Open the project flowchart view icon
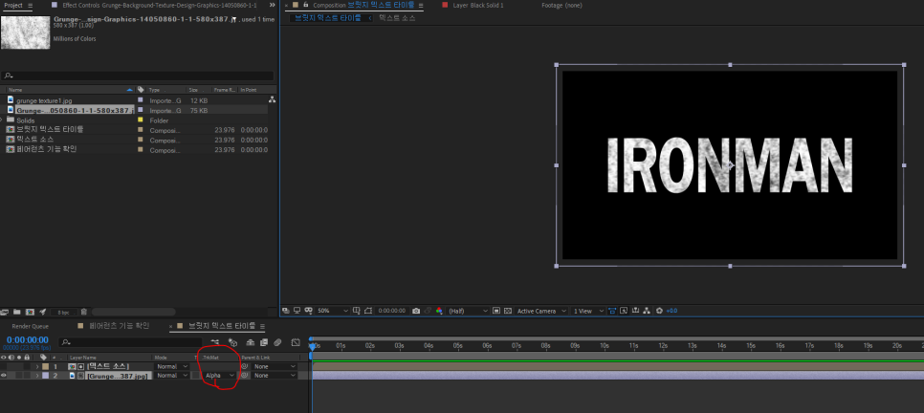This screenshot has height=413, width=924. 272,99
